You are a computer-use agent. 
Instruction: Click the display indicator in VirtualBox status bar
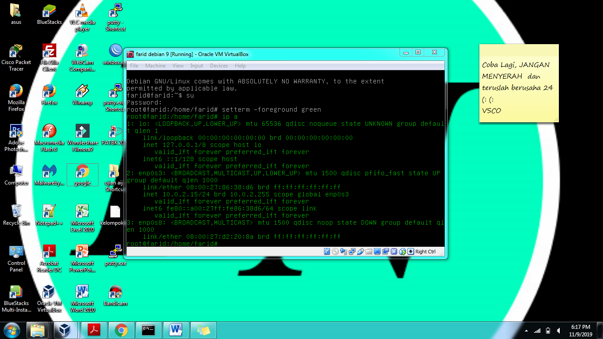click(x=377, y=252)
